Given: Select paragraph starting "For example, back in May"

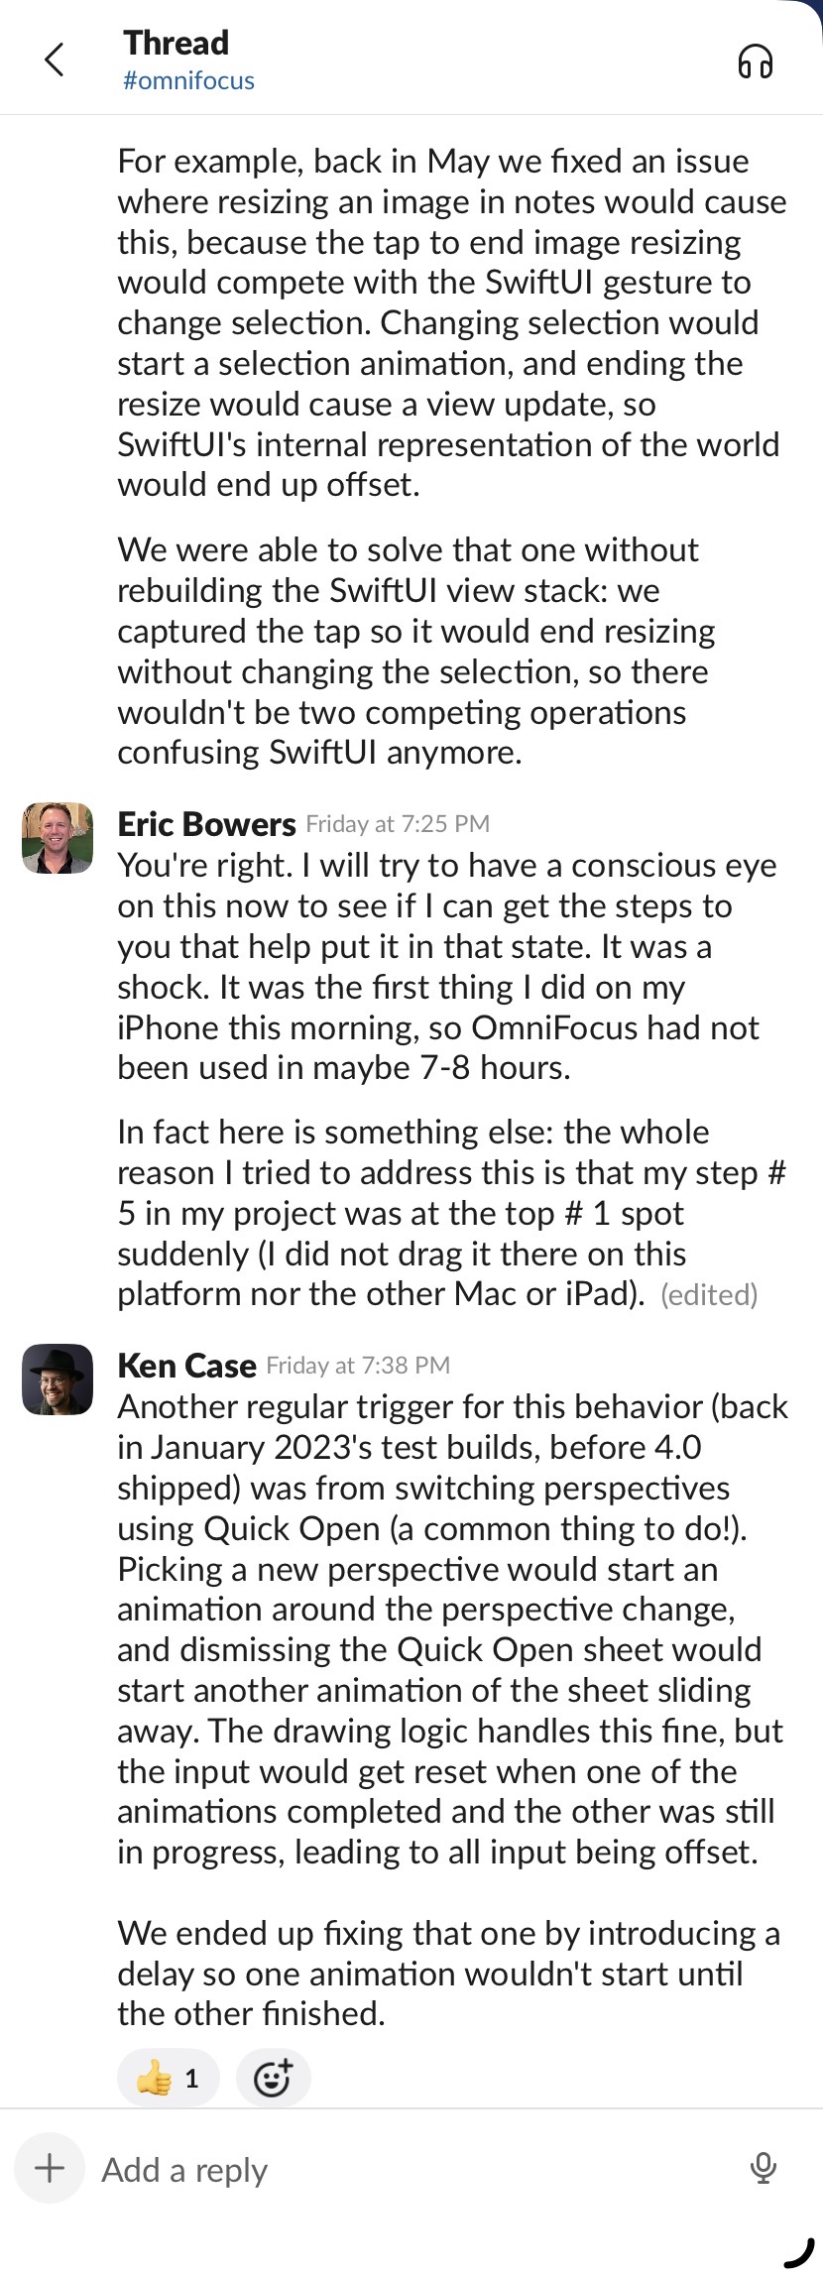Looking at the screenshot, I should coord(451,322).
